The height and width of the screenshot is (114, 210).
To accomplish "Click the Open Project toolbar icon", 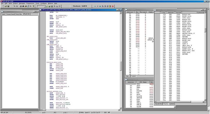I will pos(49,6).
